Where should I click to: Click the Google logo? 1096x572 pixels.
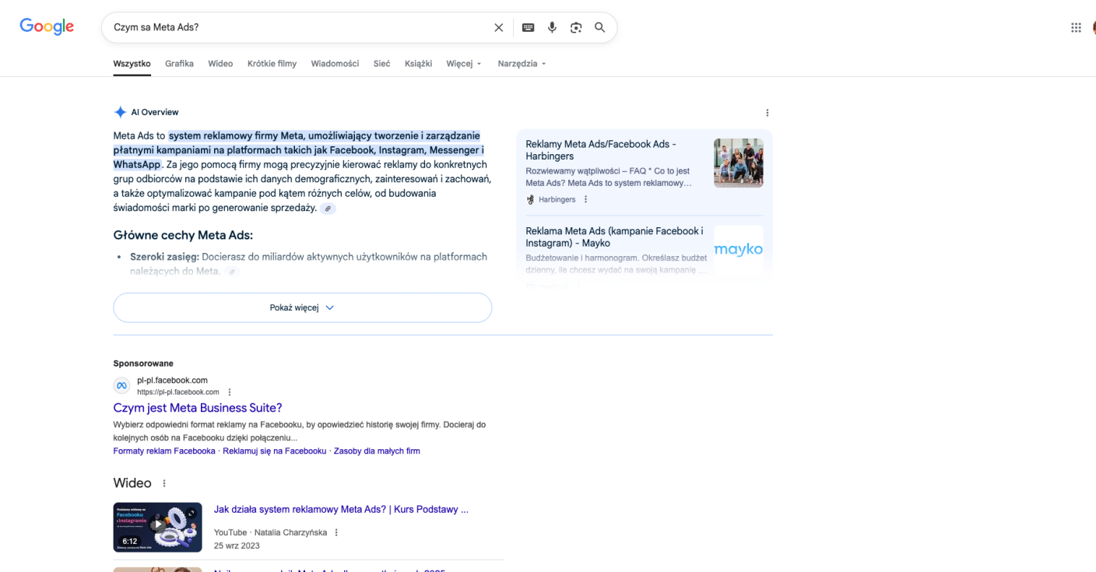[x=47, y=27]
